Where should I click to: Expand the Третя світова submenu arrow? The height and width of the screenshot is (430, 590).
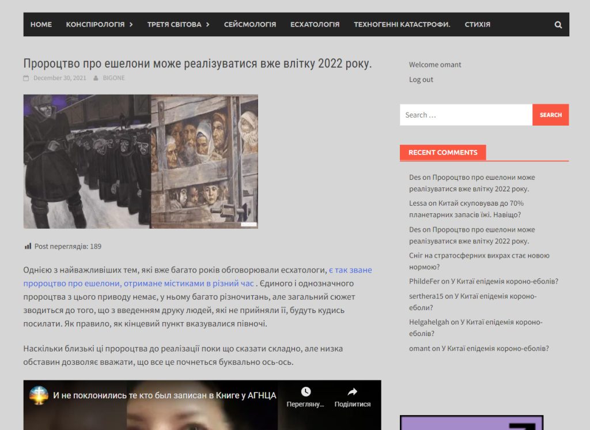tap(207, 24)
